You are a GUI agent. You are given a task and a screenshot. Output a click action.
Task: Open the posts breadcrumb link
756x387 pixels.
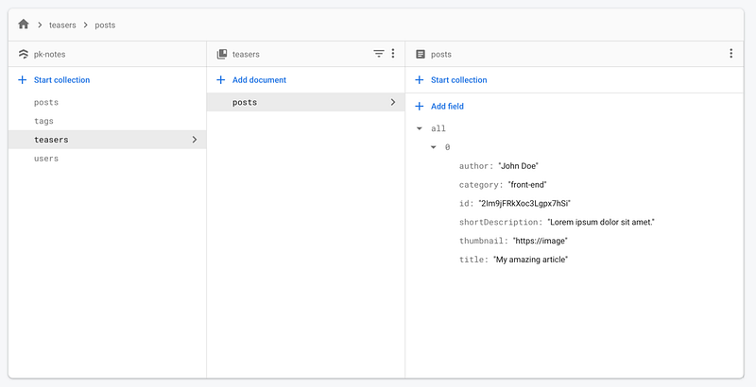(105, 25)
